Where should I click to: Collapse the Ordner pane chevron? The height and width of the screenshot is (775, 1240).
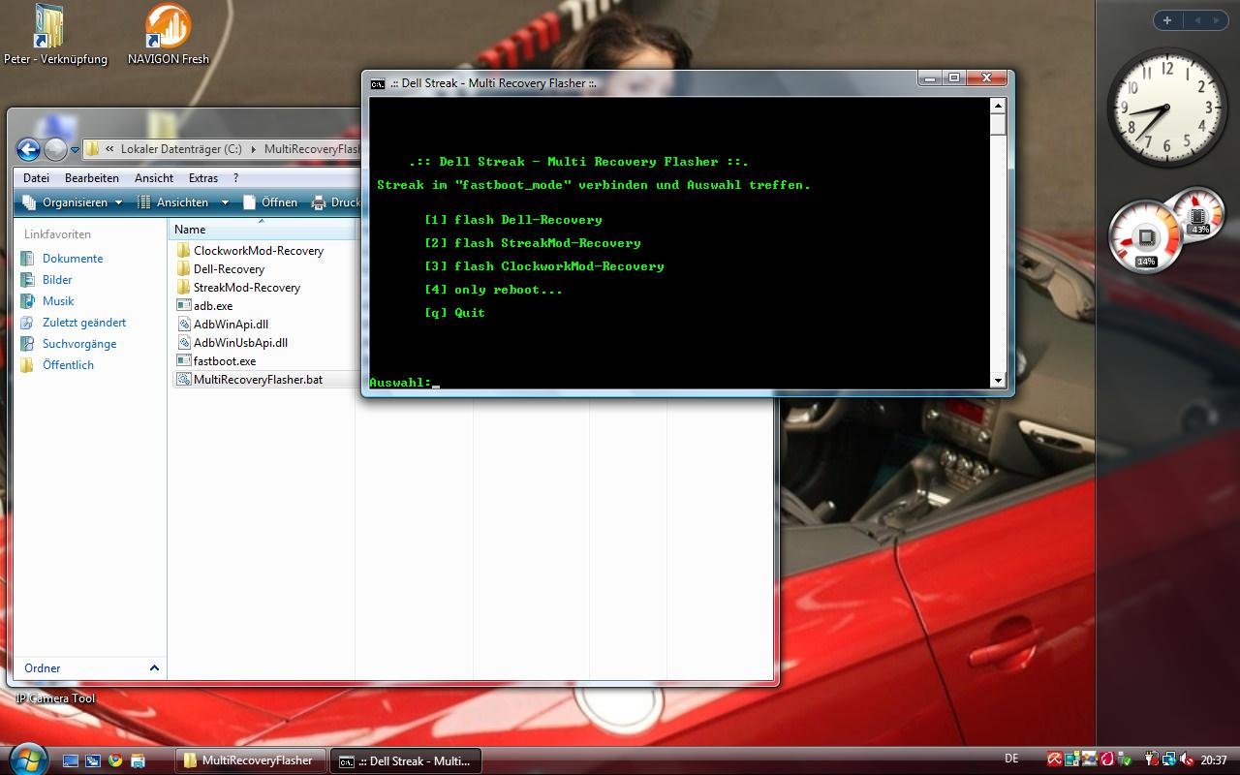154,668
